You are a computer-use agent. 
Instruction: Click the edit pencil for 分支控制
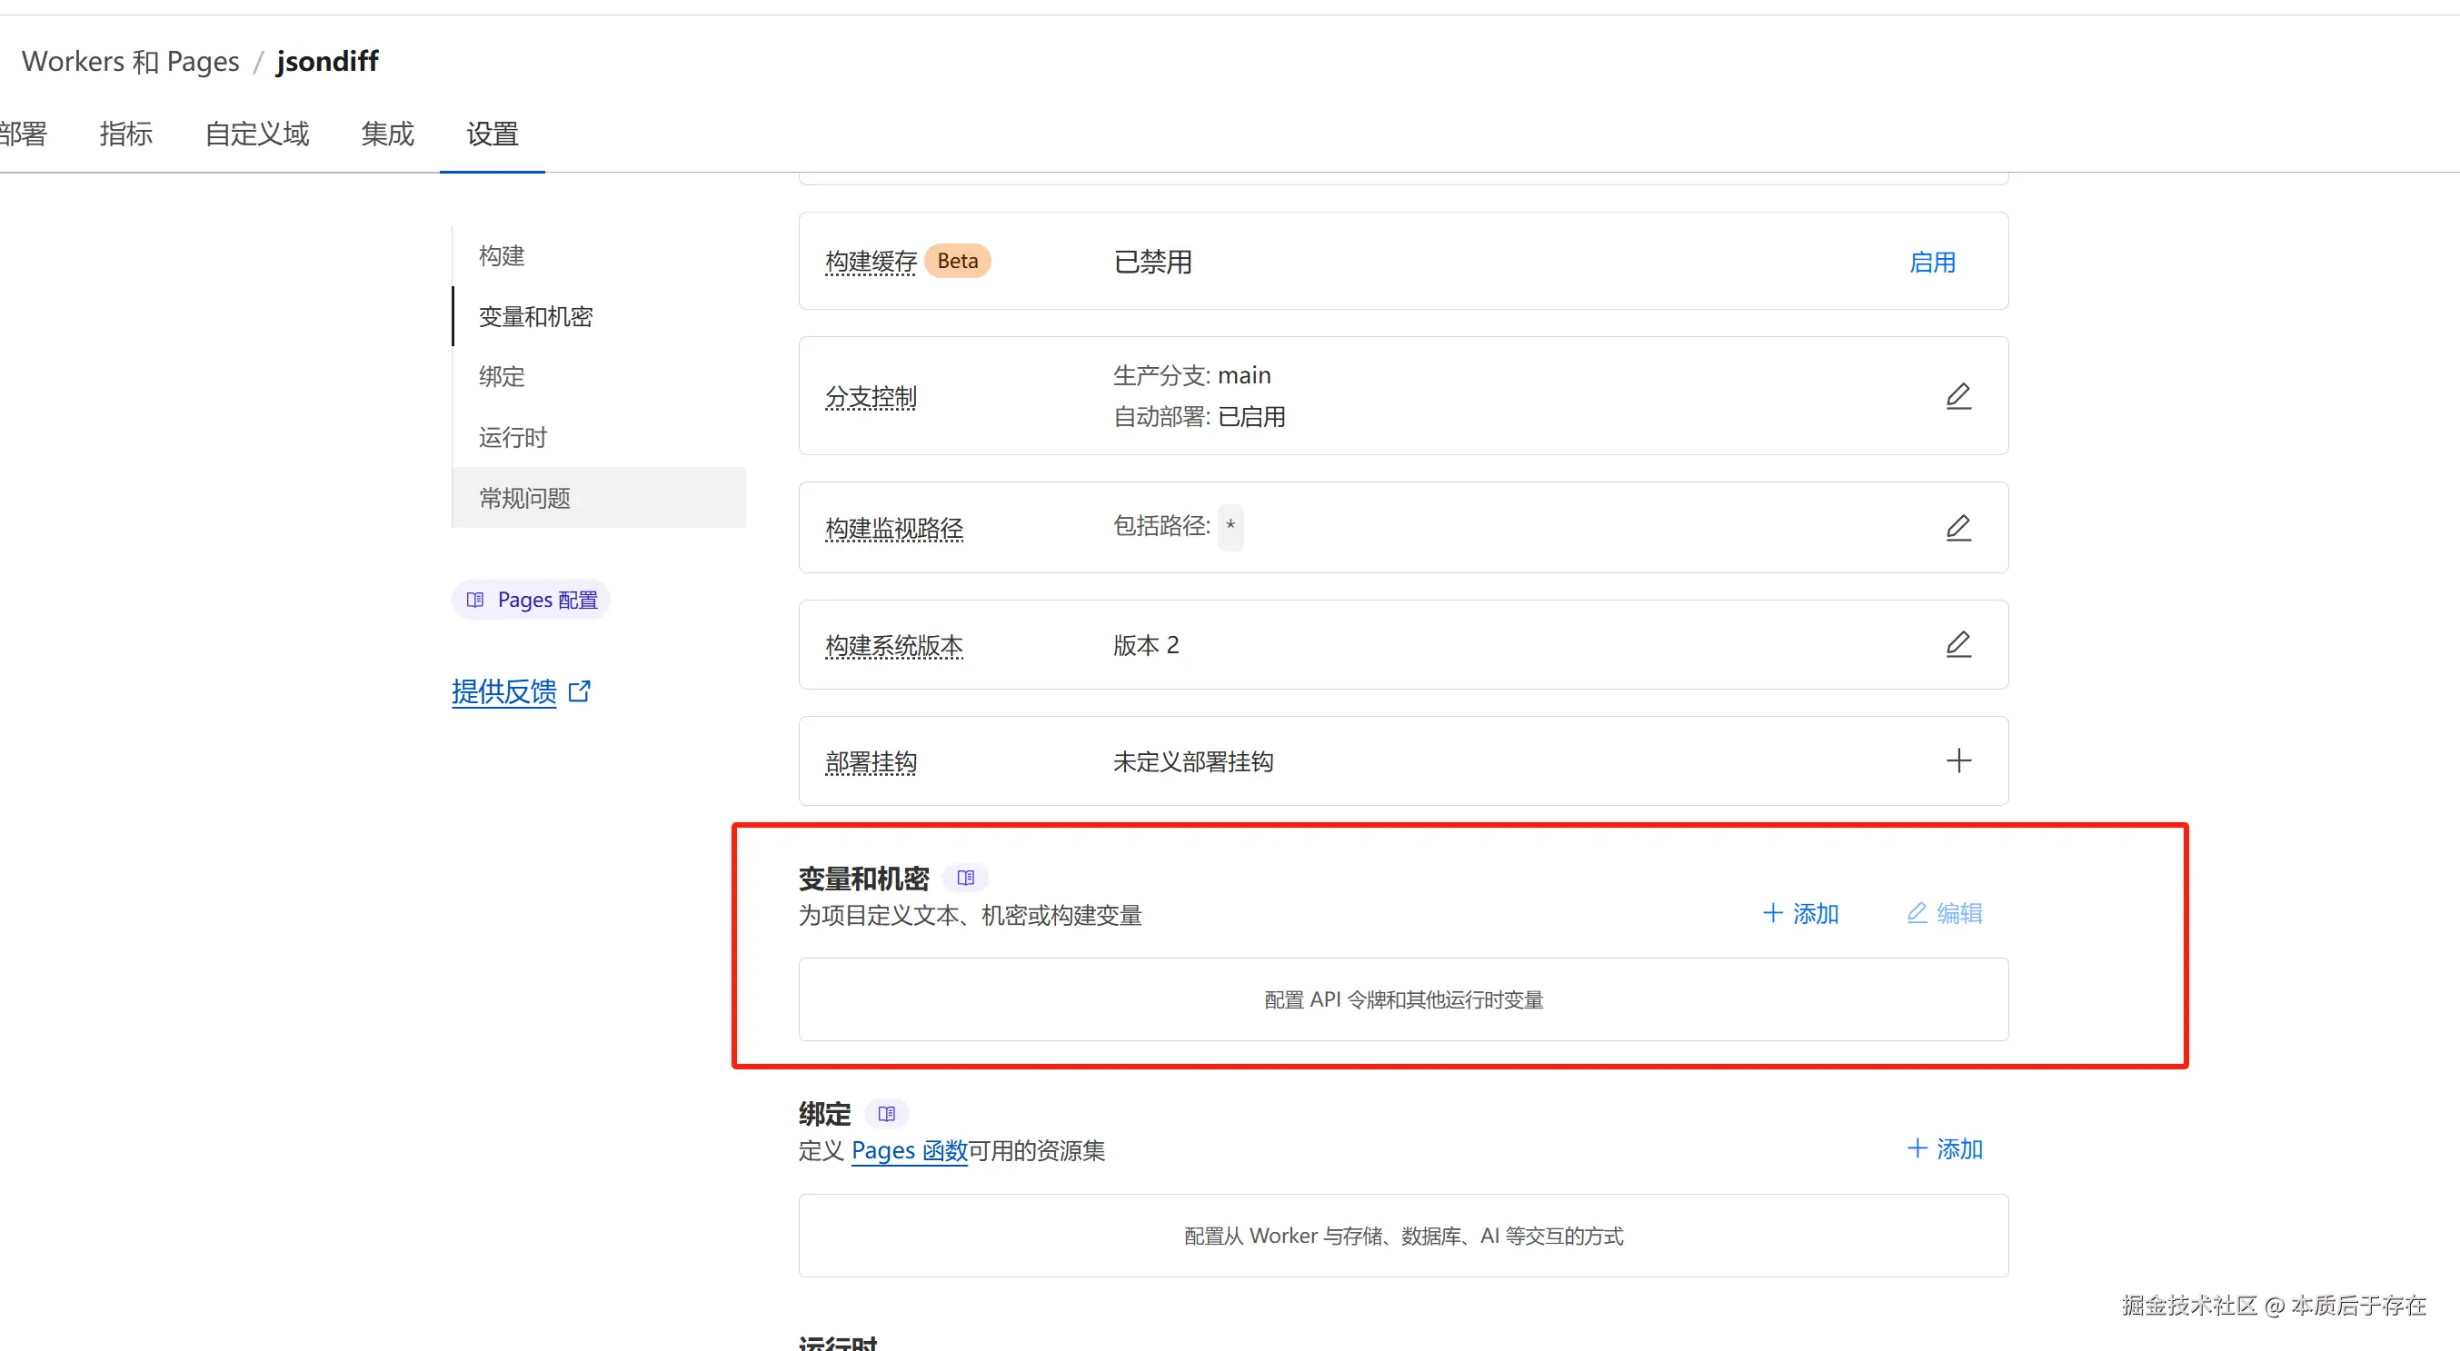click(1957, 396)
